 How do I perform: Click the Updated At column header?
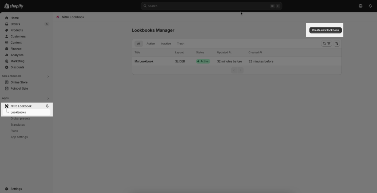pyautogui.click(x=224, y=53)
